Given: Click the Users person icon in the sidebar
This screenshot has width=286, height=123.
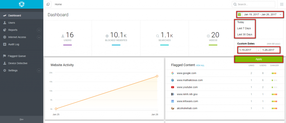Looking at the screenshot, I should (x=5, y=23).
